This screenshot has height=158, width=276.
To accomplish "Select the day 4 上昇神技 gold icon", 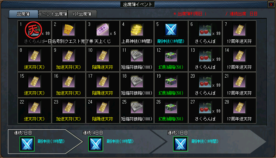I will (x=137, y=30).
